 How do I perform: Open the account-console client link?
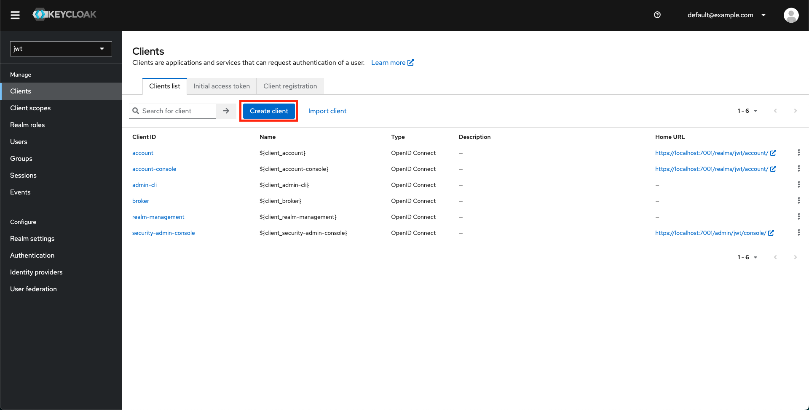click(x=154, y=168)
